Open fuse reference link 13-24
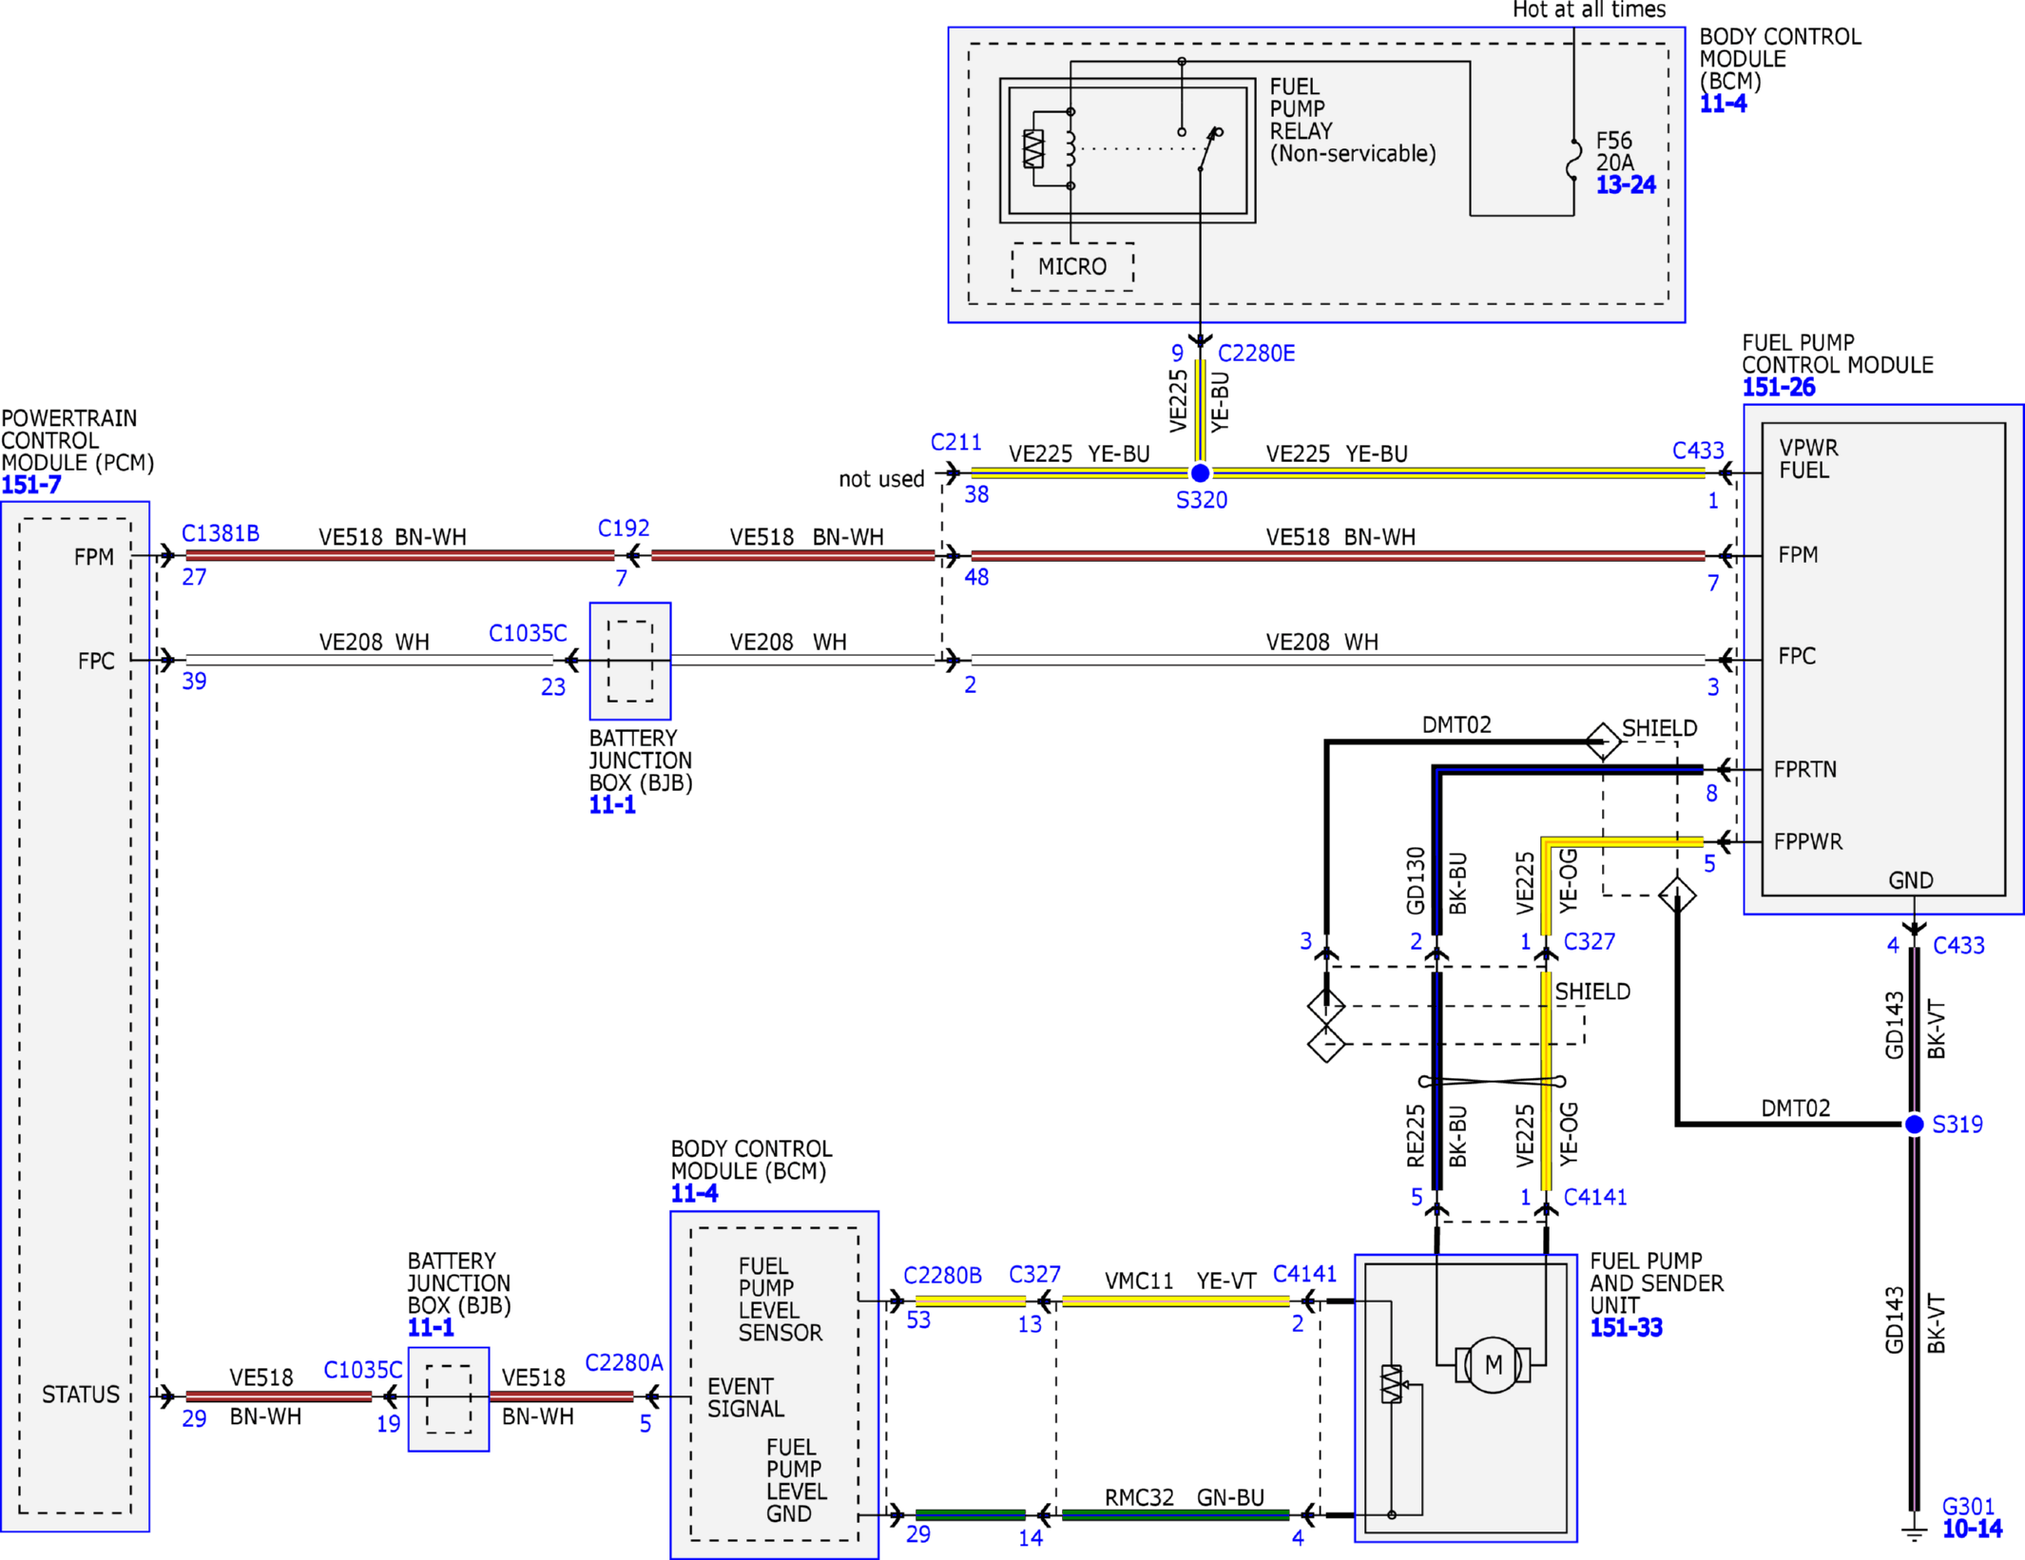Viewport: 2025px width, 1560px height. [1625, 184]
